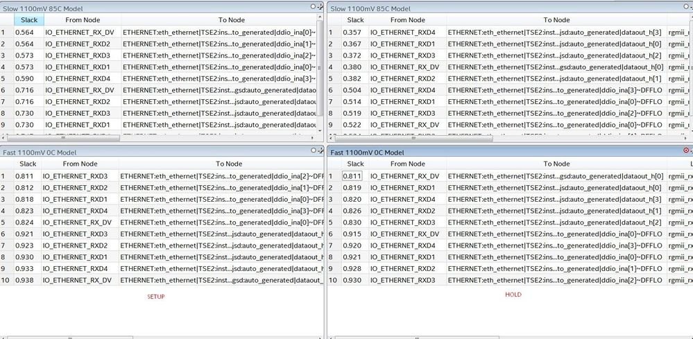Click the right arrow of the Slow setup panel horizontal scrollbar
The image size is (693, 339).
pyautogui.click(x=314, y=138)
